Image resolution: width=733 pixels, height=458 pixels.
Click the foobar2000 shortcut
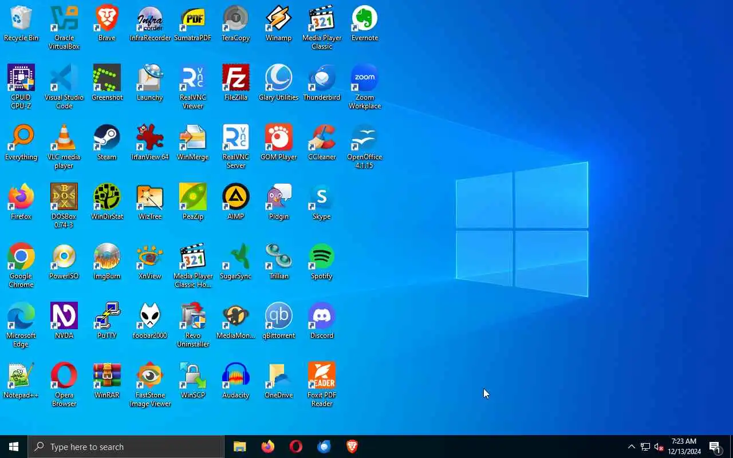pos(150,322)
